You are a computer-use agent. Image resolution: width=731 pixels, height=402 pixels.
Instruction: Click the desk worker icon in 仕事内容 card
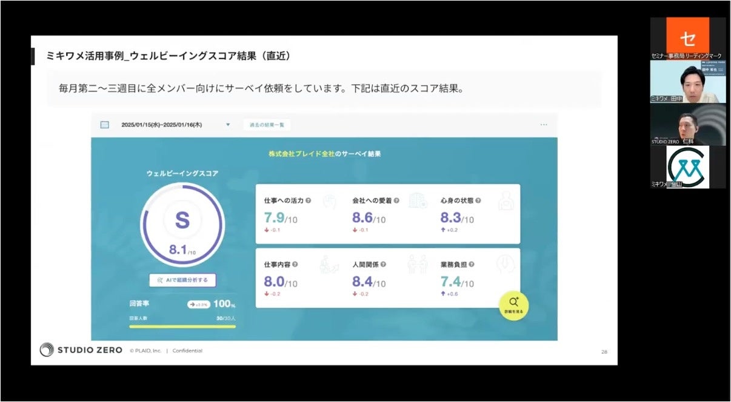pos(330,265)
